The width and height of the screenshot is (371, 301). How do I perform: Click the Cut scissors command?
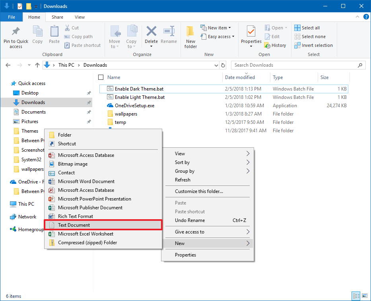(x=72, y=28)
